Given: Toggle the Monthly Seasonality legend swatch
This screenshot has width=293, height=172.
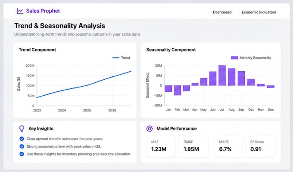Looking at the screenshot, I should [x=234, y=58].
